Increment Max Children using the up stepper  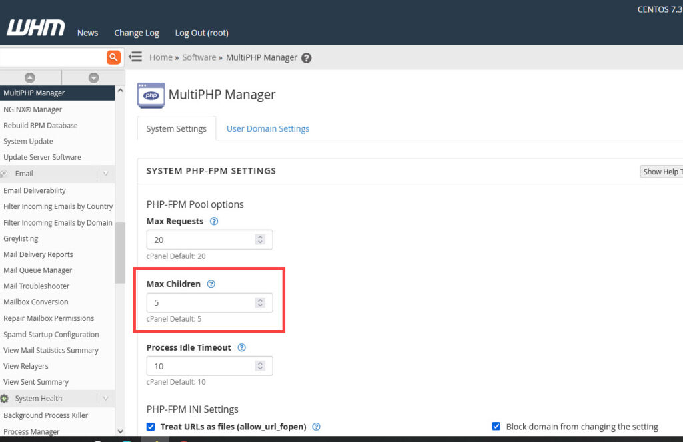point(259,300)
